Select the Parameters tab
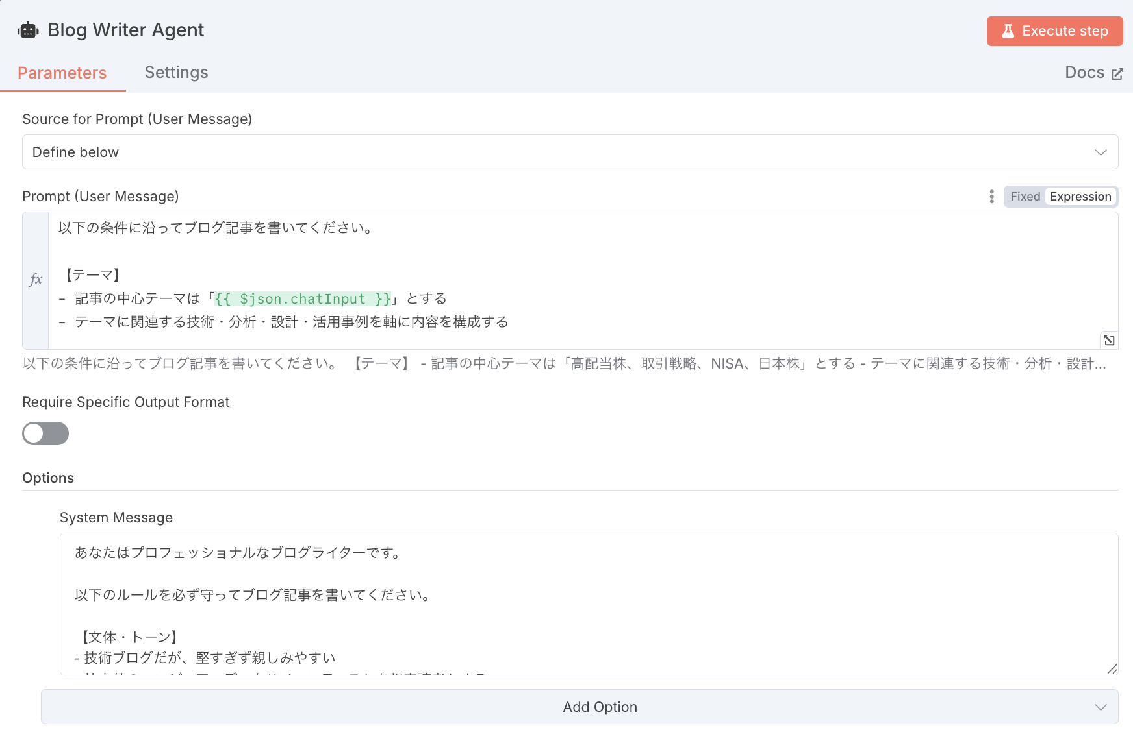Image resolution: width=1133 pixels, height=754 pixels. point(62,72)
